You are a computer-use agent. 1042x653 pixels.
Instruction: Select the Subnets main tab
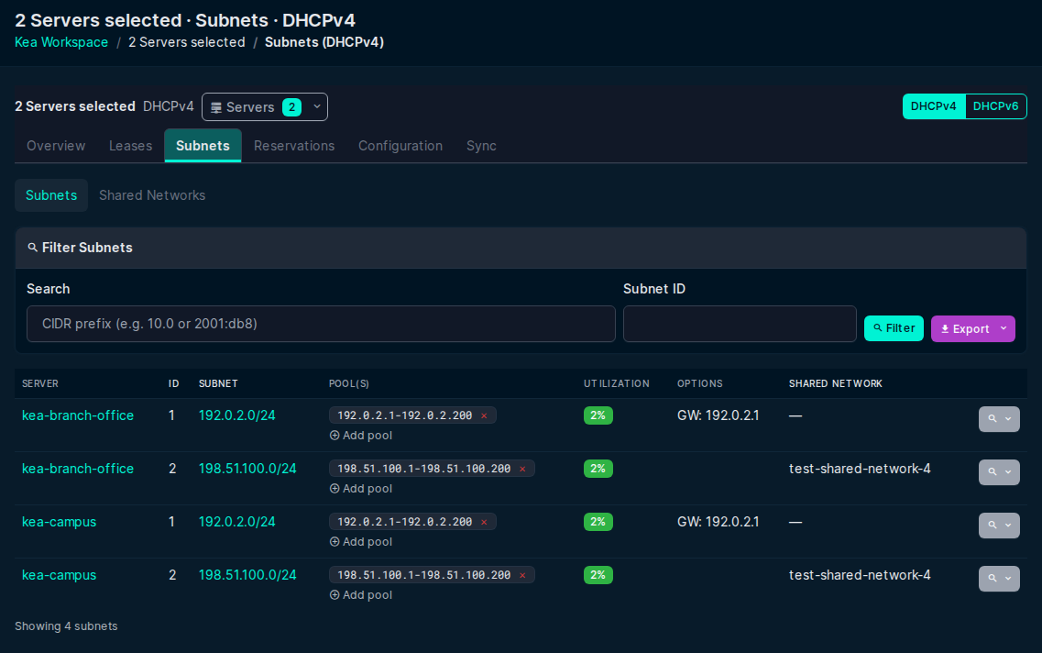(203, 146)
